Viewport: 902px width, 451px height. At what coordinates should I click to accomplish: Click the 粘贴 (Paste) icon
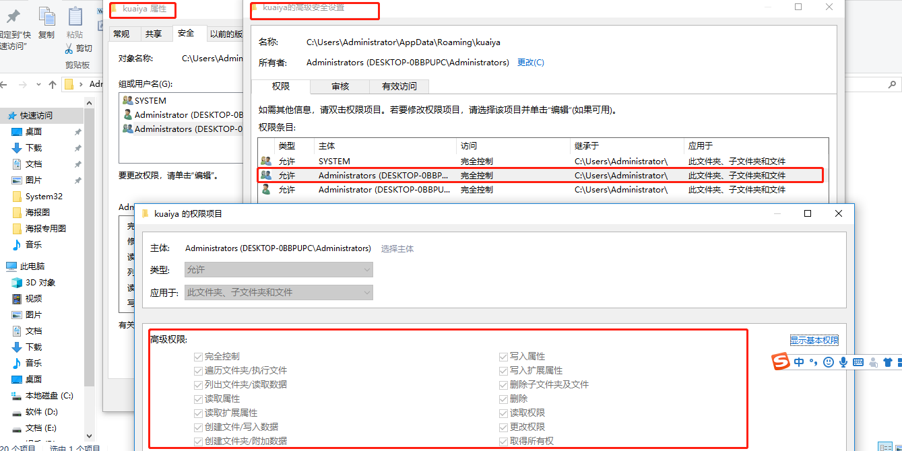75,17
